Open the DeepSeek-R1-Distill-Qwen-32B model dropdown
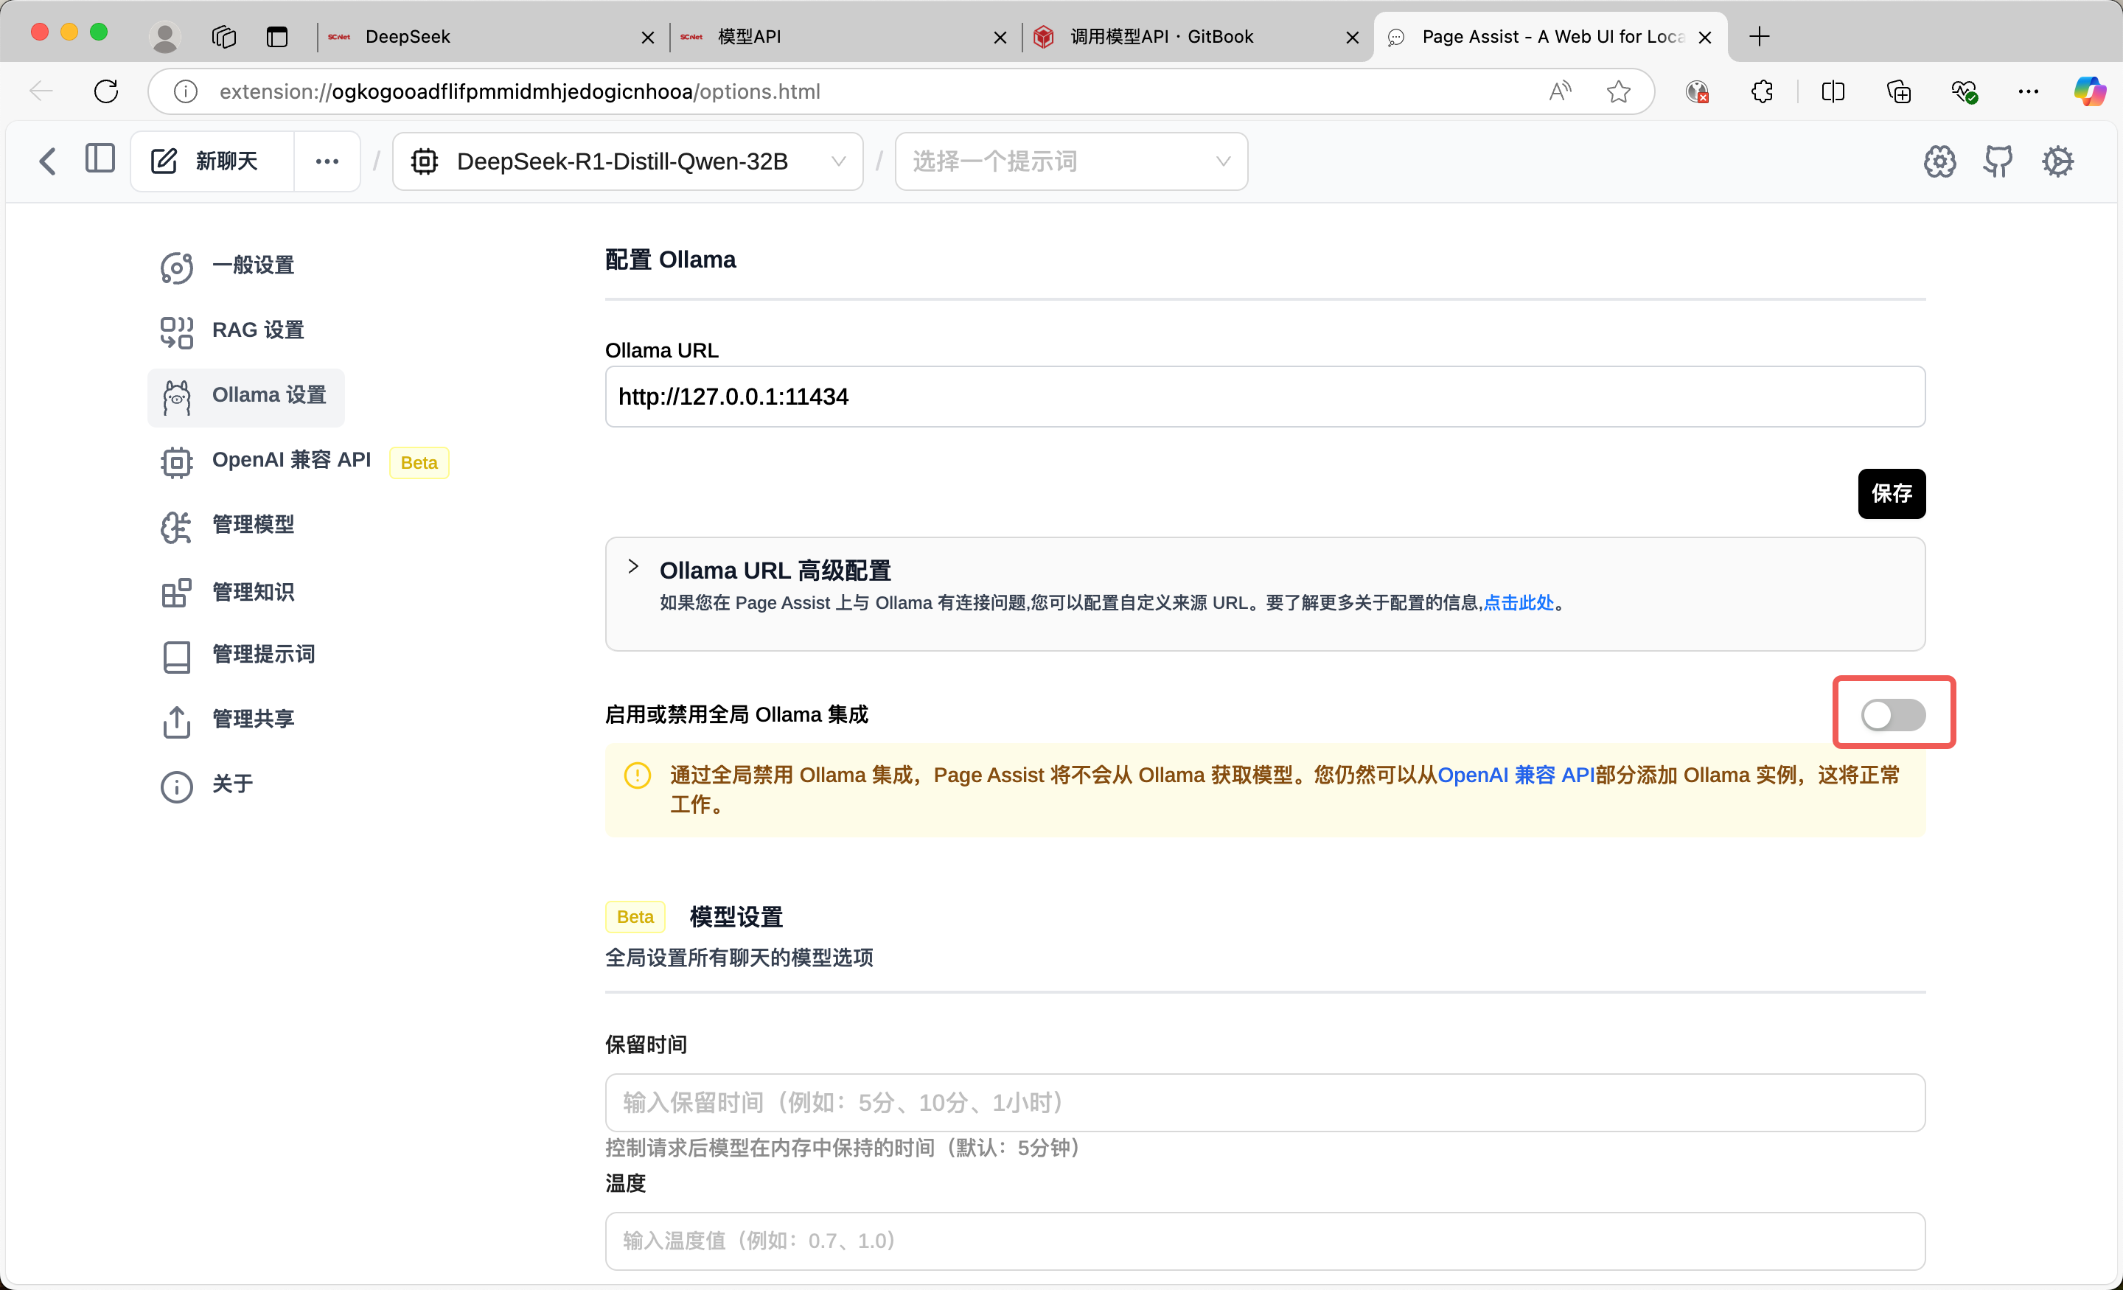The height and width of the screenshot is (1290, 2123). click(x=627, y=161)
